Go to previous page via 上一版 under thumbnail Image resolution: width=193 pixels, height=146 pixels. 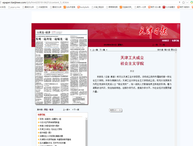tap(66, 110)
